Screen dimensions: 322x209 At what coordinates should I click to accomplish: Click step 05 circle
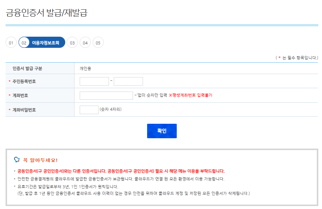(98, 43)
